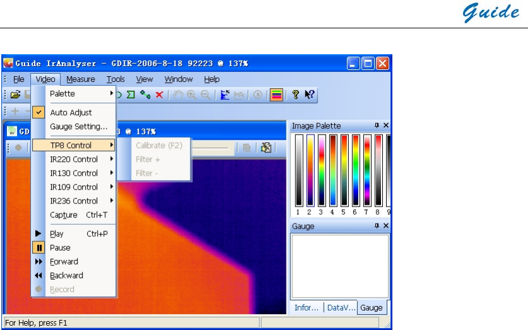The image size is (528, 330).
Task: Switch to the Infor... tab
Action: (306, 308)
